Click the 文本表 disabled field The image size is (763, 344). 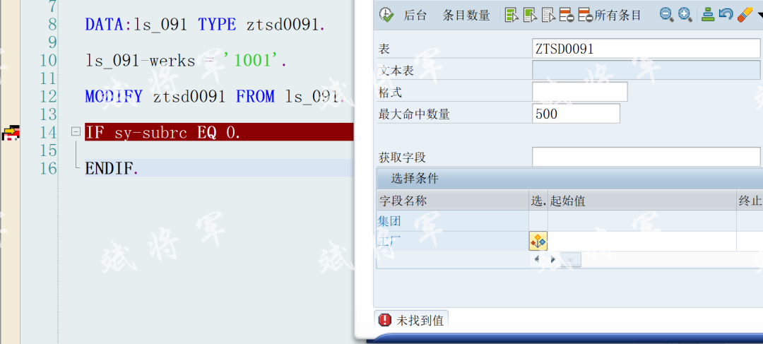pos(646,70)
